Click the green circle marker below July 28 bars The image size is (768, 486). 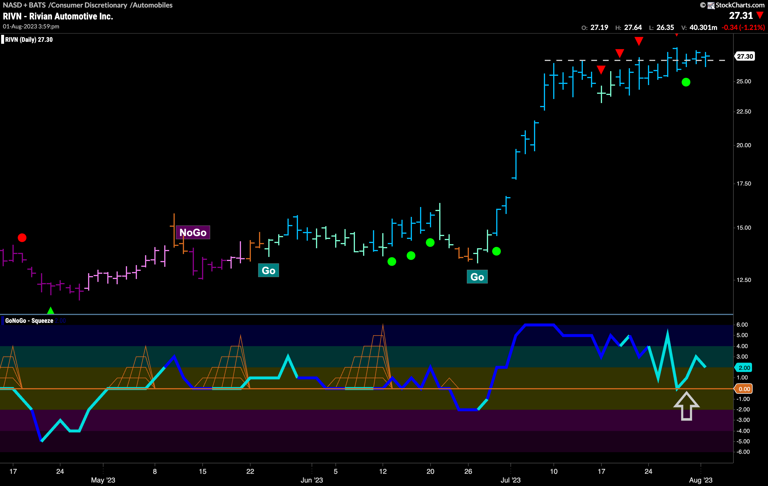[686, 82]
